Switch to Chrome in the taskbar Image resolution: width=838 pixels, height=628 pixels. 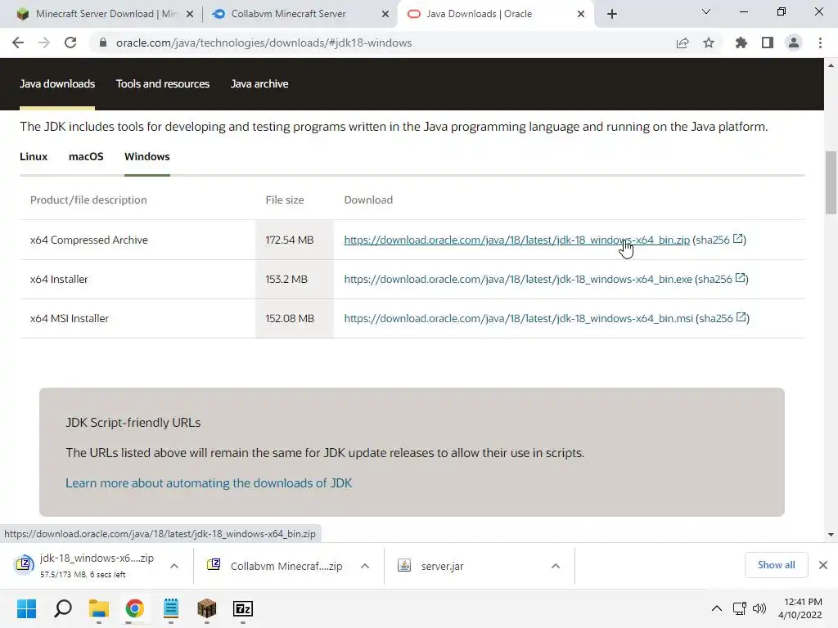[135, 608]
